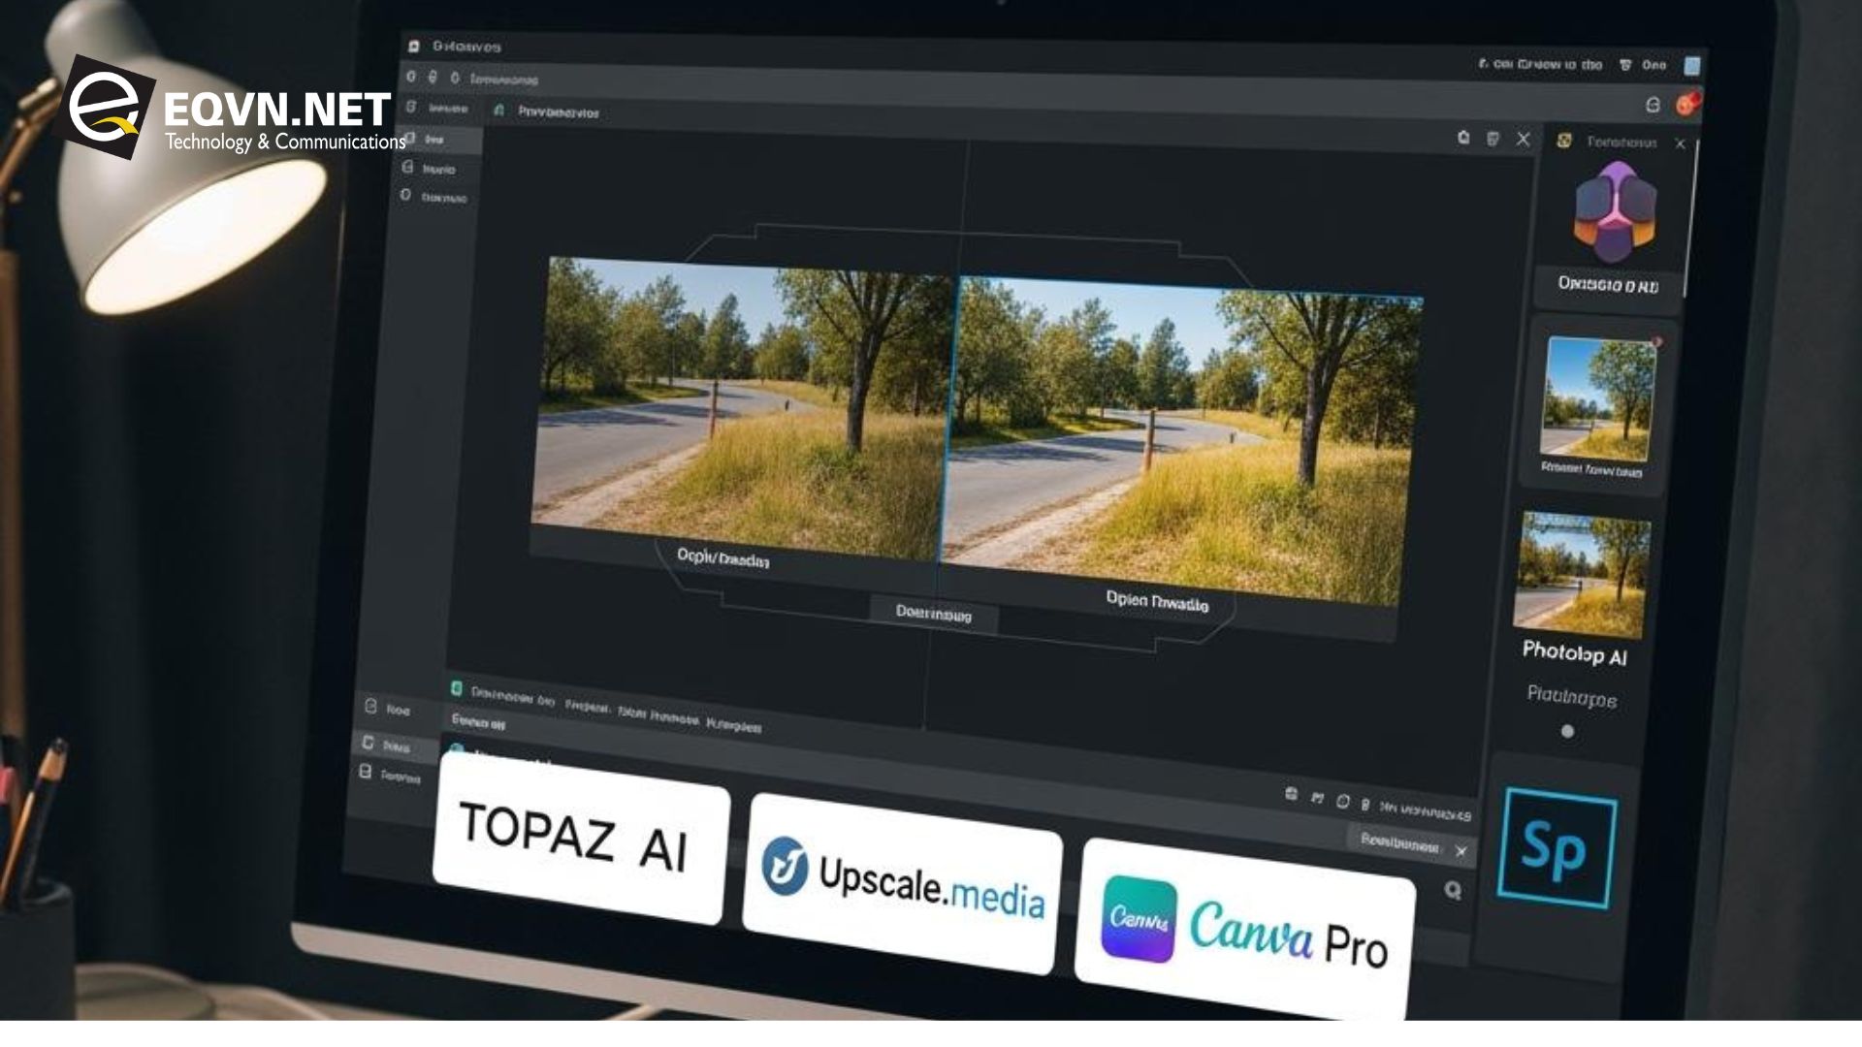Click the caption under the right preview image
The width and height of the screenshot is (1862, 1047).
tap(1157, 601)
